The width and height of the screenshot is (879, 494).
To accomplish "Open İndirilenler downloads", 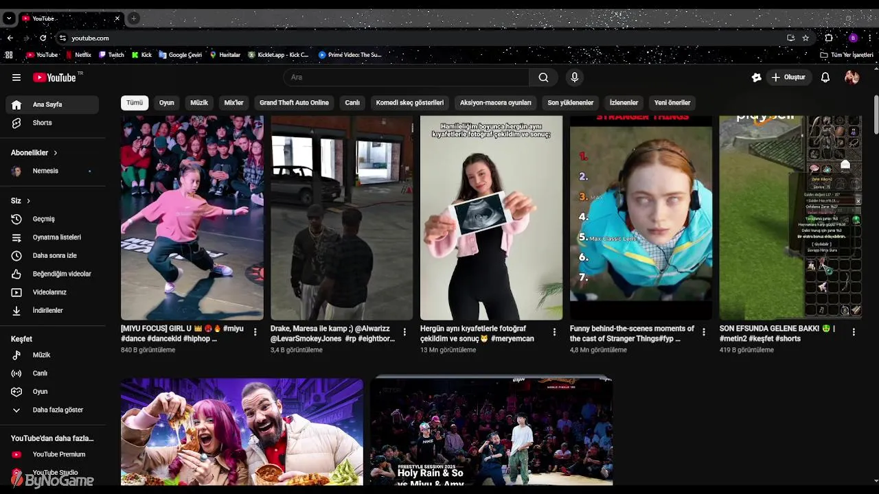I will tap(52, 310).
